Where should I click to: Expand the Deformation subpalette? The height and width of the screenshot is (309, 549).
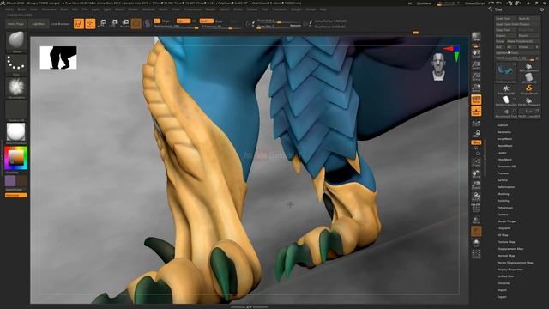point(505,187)
